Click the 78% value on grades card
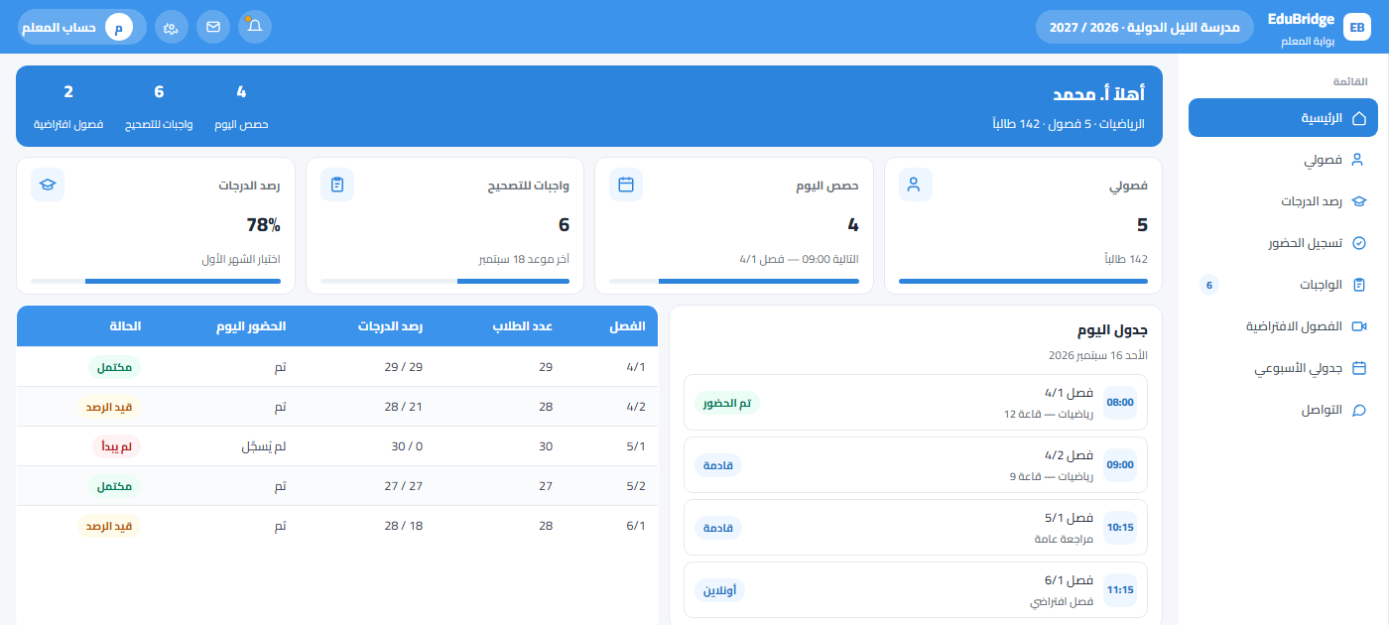This screenshot has width=1389, height=625. [x=264, y=225]
